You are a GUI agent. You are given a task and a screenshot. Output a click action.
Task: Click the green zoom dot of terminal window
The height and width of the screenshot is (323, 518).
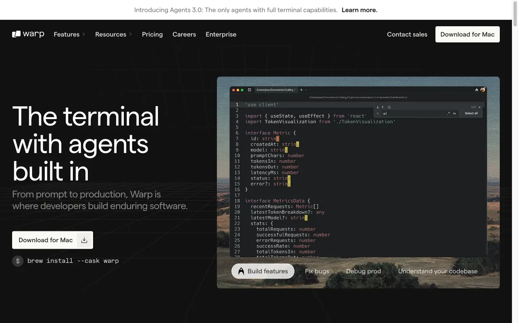click(242, 90)
